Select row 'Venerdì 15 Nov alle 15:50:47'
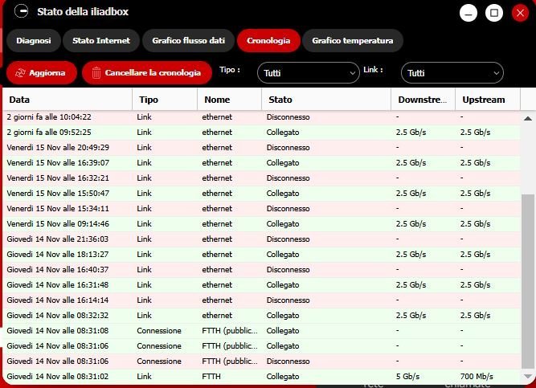The image size is (536, 388). (x=261, y=193)
